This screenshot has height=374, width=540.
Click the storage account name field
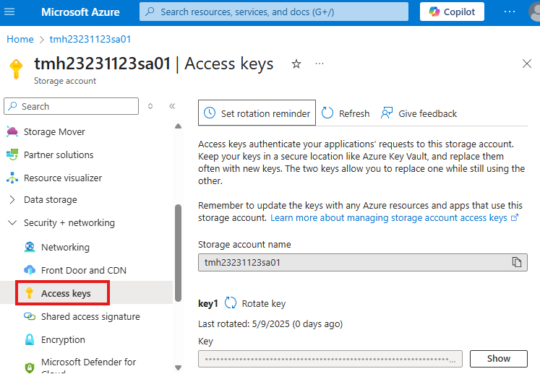click(x=363, y=263)
